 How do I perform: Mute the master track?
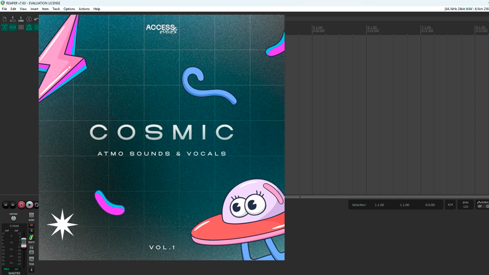point(32,225)
